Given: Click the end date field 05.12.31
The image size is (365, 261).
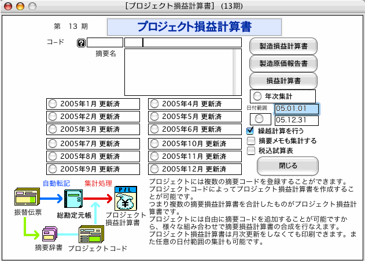Looking at the screenshot, I should click(296, 120).
